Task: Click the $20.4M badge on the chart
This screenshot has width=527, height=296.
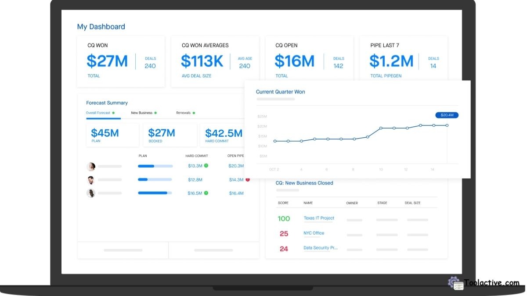Action: 447,115
